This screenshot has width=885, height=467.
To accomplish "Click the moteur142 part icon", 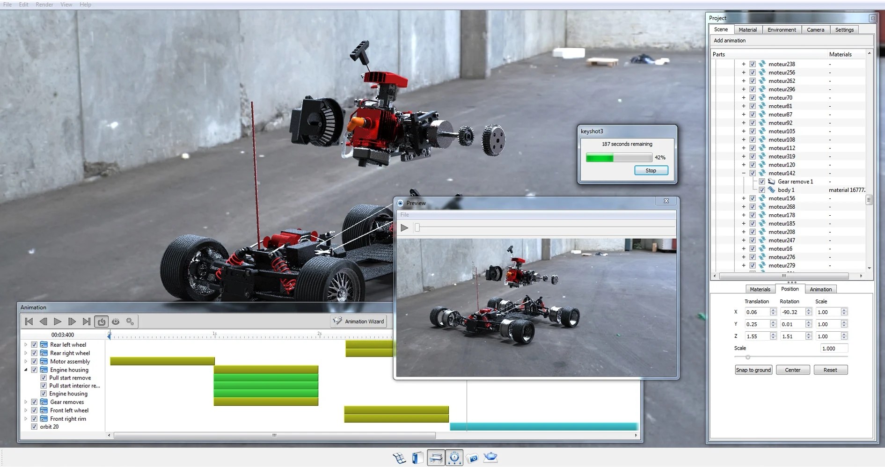I will (762, 173).
